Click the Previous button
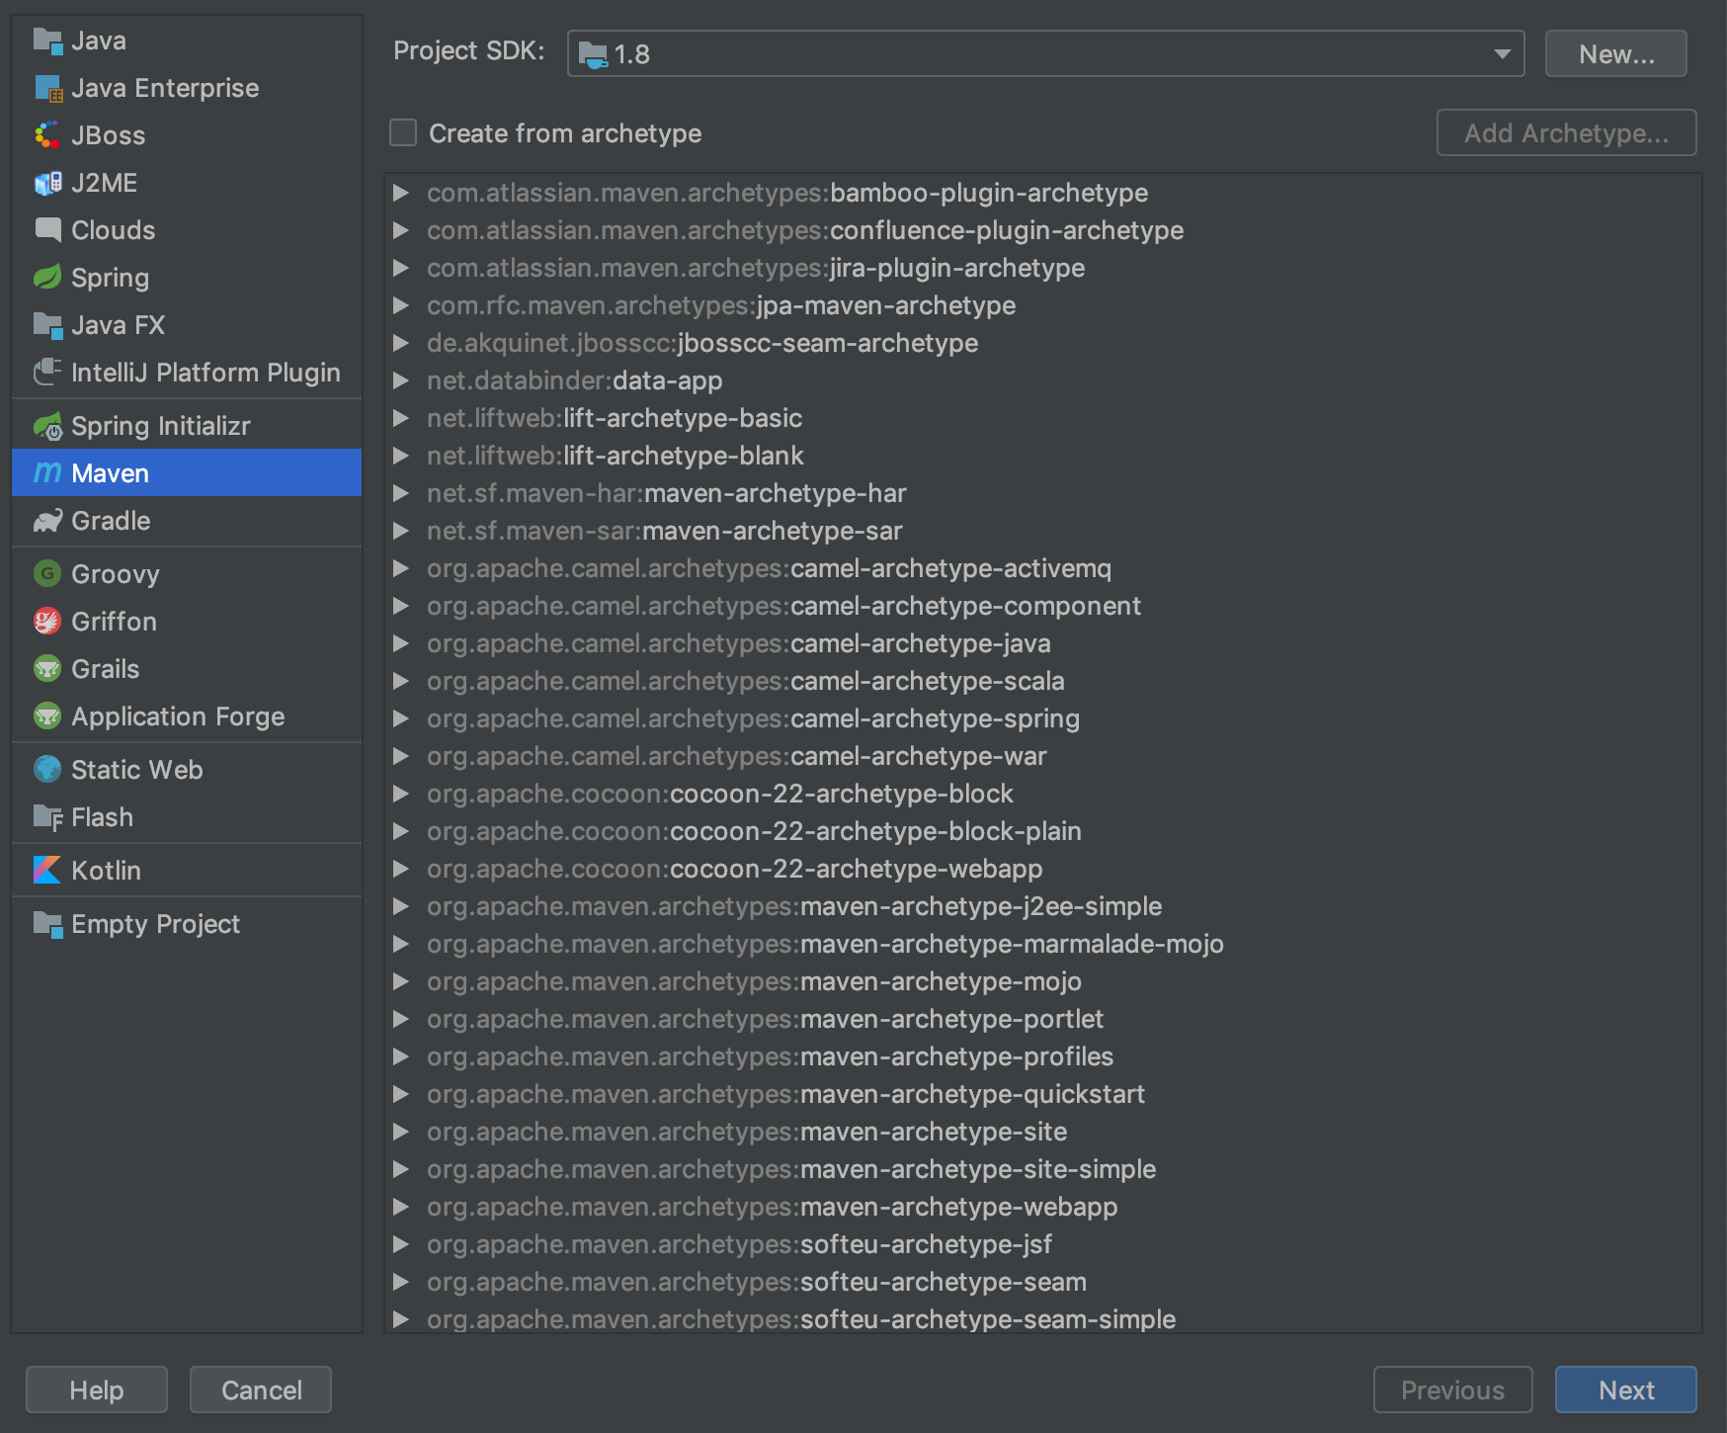This screenshot has width=1727, height=1433. coord(1452,1390)
